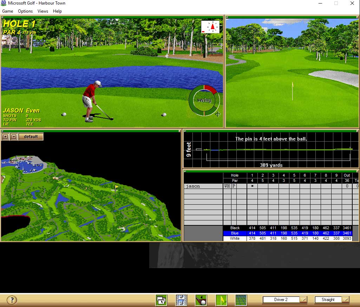This screenshot has width=360, height=307.
Task: Open the Driver 2 club dropdown
Action: [x=303, y=300]
